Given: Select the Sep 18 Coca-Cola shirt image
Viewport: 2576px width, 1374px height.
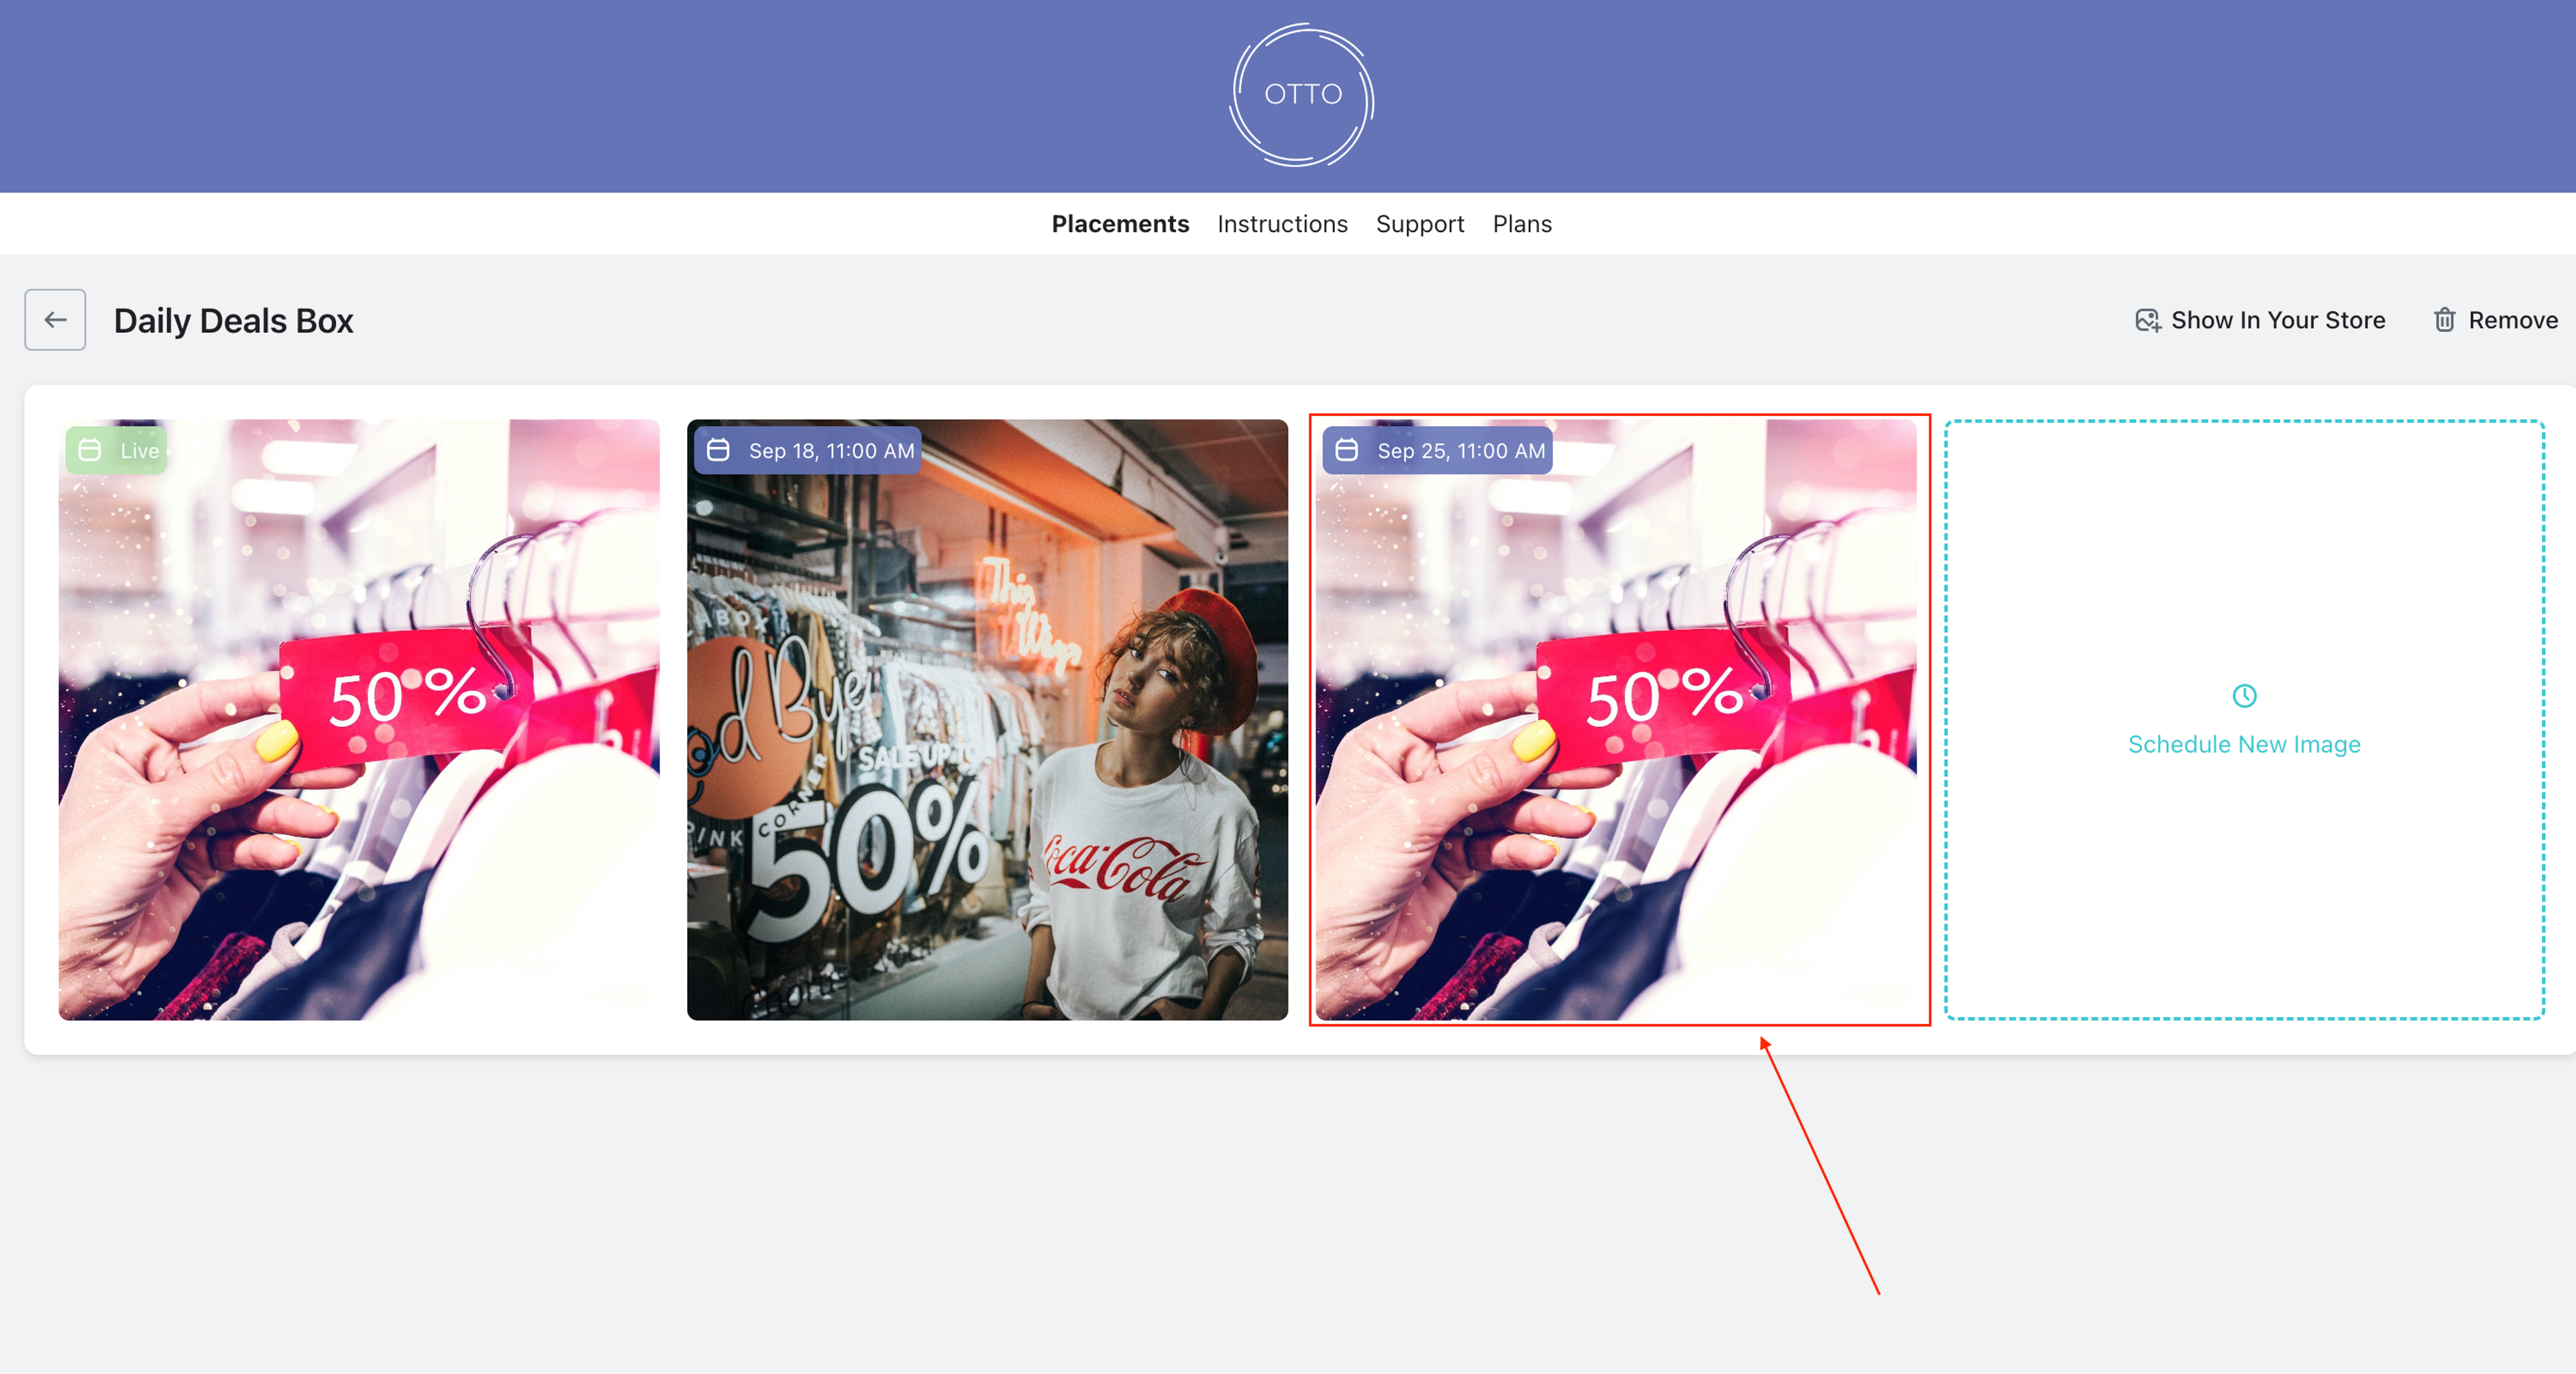Looking at the screenshot, I should 987,720.
